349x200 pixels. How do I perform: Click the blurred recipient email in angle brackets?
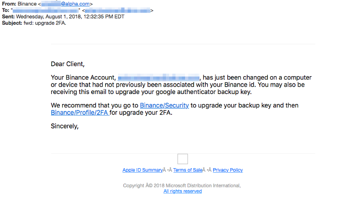pos(118,10)
